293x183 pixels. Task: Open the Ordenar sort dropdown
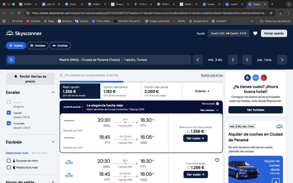coord(202,91)
